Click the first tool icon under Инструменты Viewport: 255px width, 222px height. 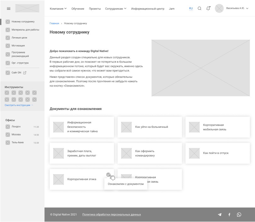click(7, 93)
